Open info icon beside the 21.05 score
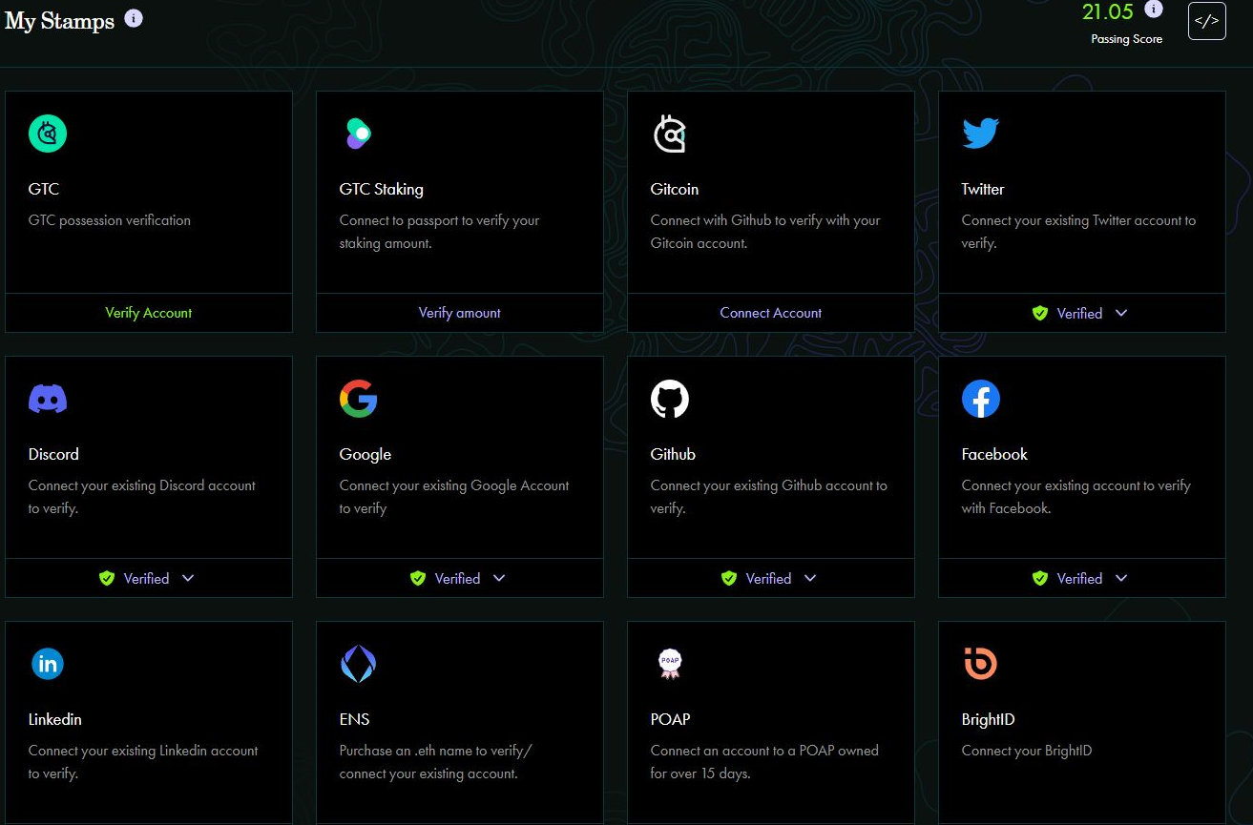This screenshot has height=825, width=1253. point(1153,9)
